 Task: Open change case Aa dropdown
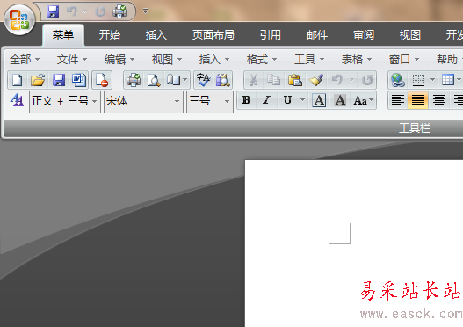pyautogui.click(x=363, y=100)
